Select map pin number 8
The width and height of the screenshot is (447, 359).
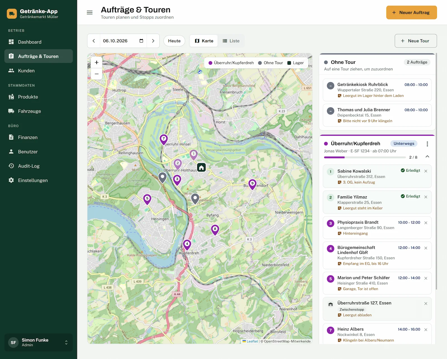click(x=215, y=230)
